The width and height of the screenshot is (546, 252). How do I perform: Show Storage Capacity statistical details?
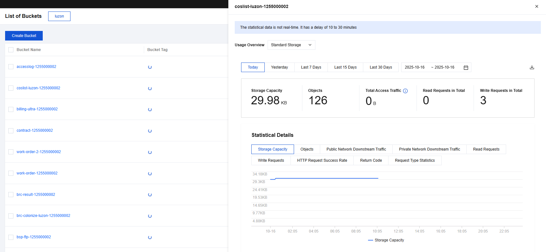(x=273, y=149)
